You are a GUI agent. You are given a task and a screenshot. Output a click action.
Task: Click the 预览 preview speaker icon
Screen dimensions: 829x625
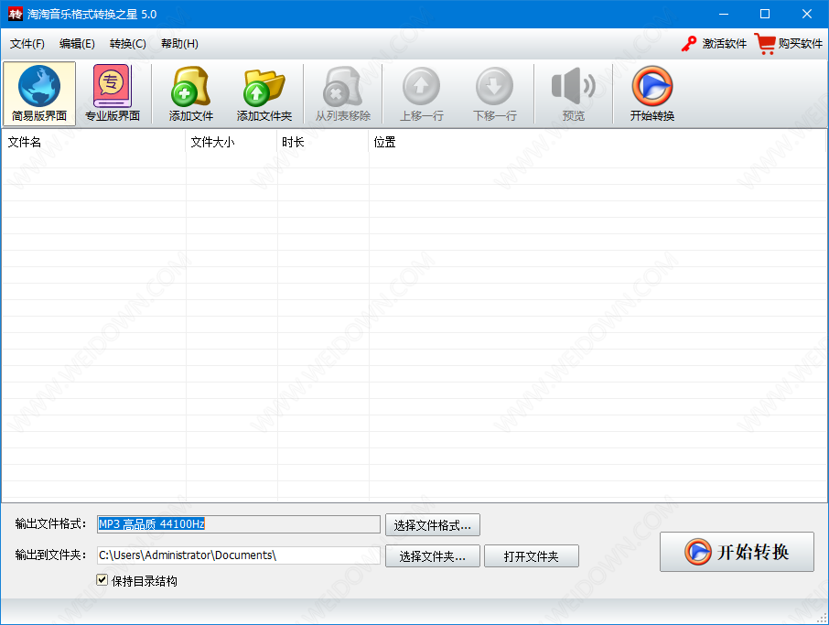tap(573, 93)
